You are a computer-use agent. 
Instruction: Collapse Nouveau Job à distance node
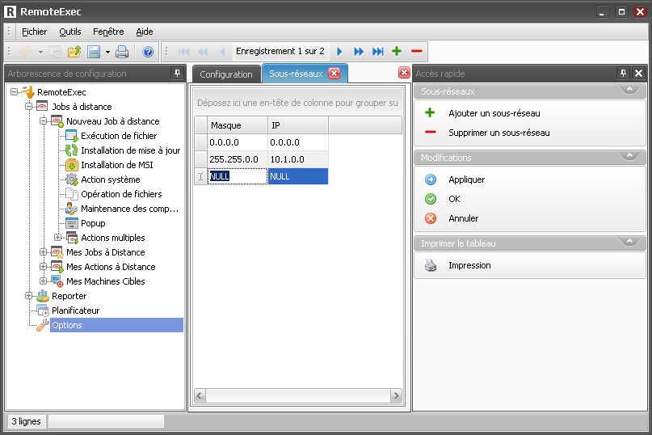tap(44, 120)
